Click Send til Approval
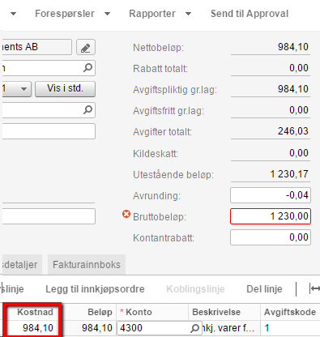Image resolution: width=320 pixels, height=337 pixels. [250, 14]
